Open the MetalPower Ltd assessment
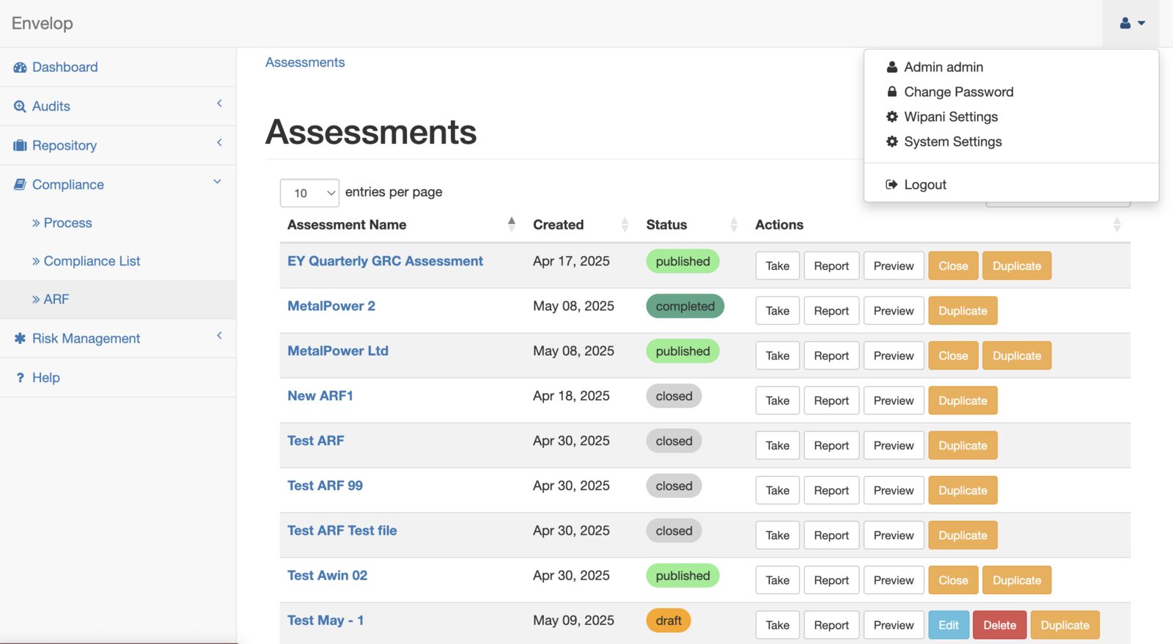The image size is (1173, 644). tap(338, 351)
